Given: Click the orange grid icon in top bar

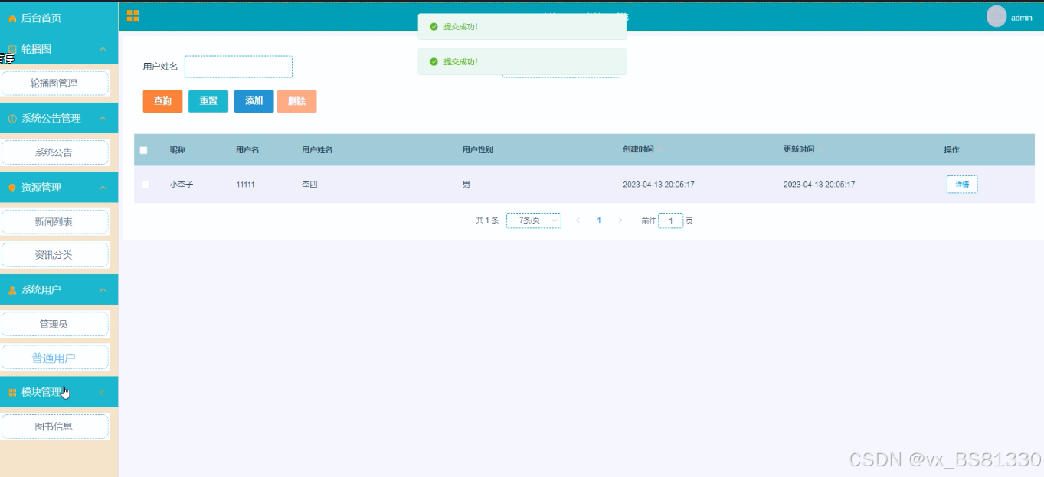Looking at the screenshot, I should 133,15.
